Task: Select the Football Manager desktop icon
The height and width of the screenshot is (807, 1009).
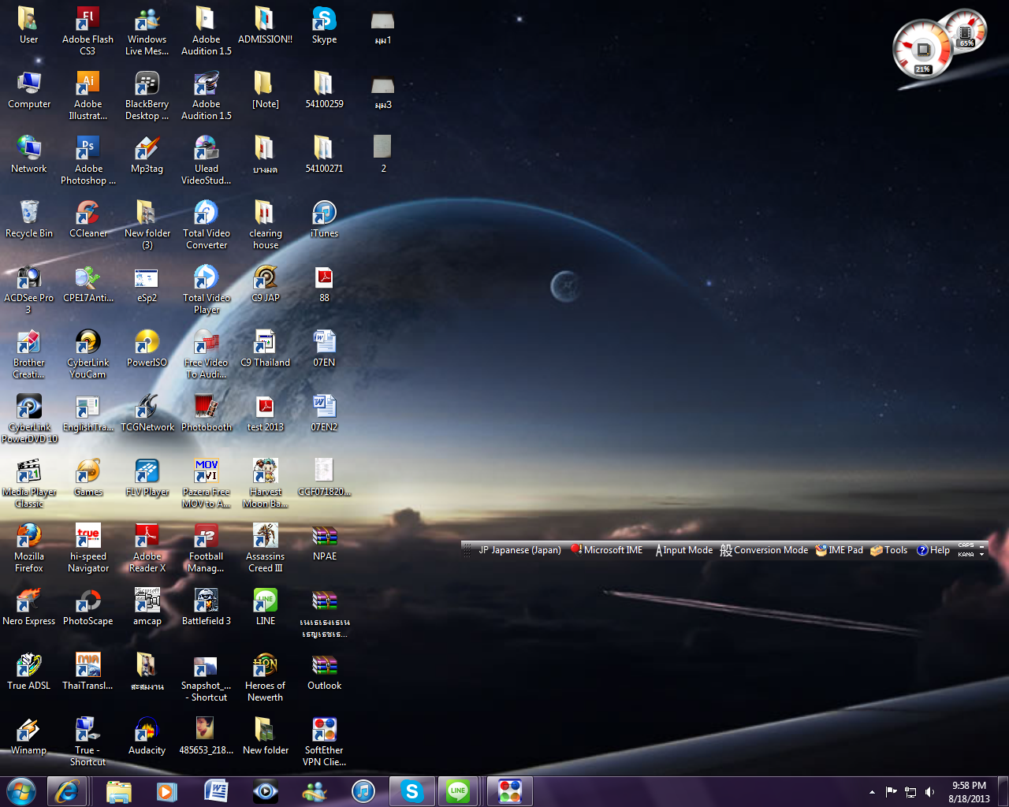Action: click(x=206, y=548)
